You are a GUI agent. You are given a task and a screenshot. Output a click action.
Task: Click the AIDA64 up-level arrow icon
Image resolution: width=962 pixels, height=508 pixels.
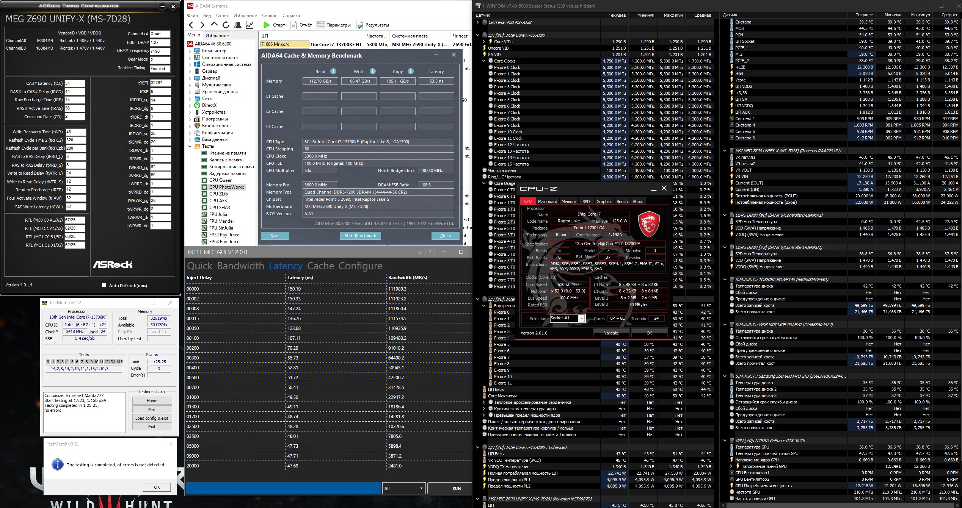214,25
